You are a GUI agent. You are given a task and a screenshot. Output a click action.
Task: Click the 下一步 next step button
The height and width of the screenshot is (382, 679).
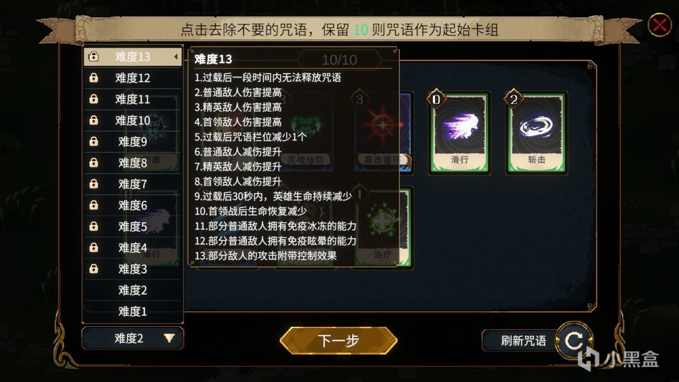pos(338,341)
